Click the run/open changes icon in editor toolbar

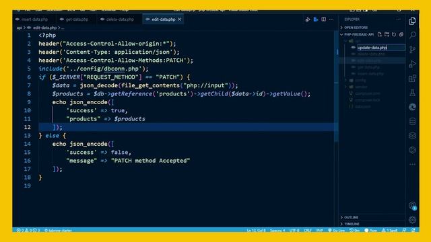[308, 19]
